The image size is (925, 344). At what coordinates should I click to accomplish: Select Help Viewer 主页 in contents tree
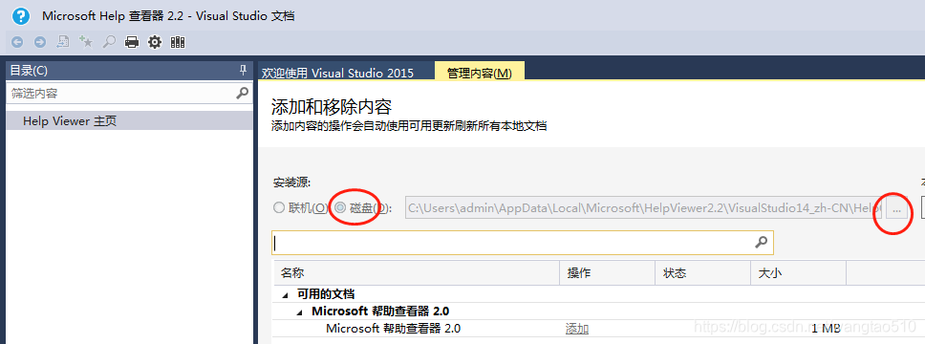pyautogui.click(x=129, y=121)
